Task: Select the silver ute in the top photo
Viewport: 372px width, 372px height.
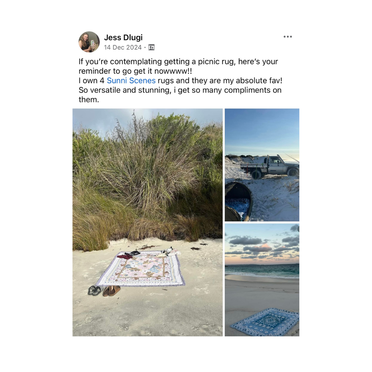Action: 270,166
